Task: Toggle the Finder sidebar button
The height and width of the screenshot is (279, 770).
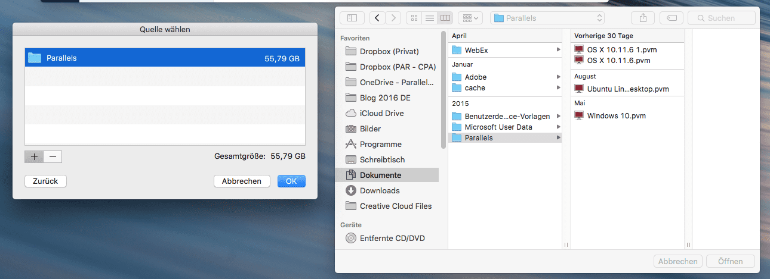Action: point(352,18)
